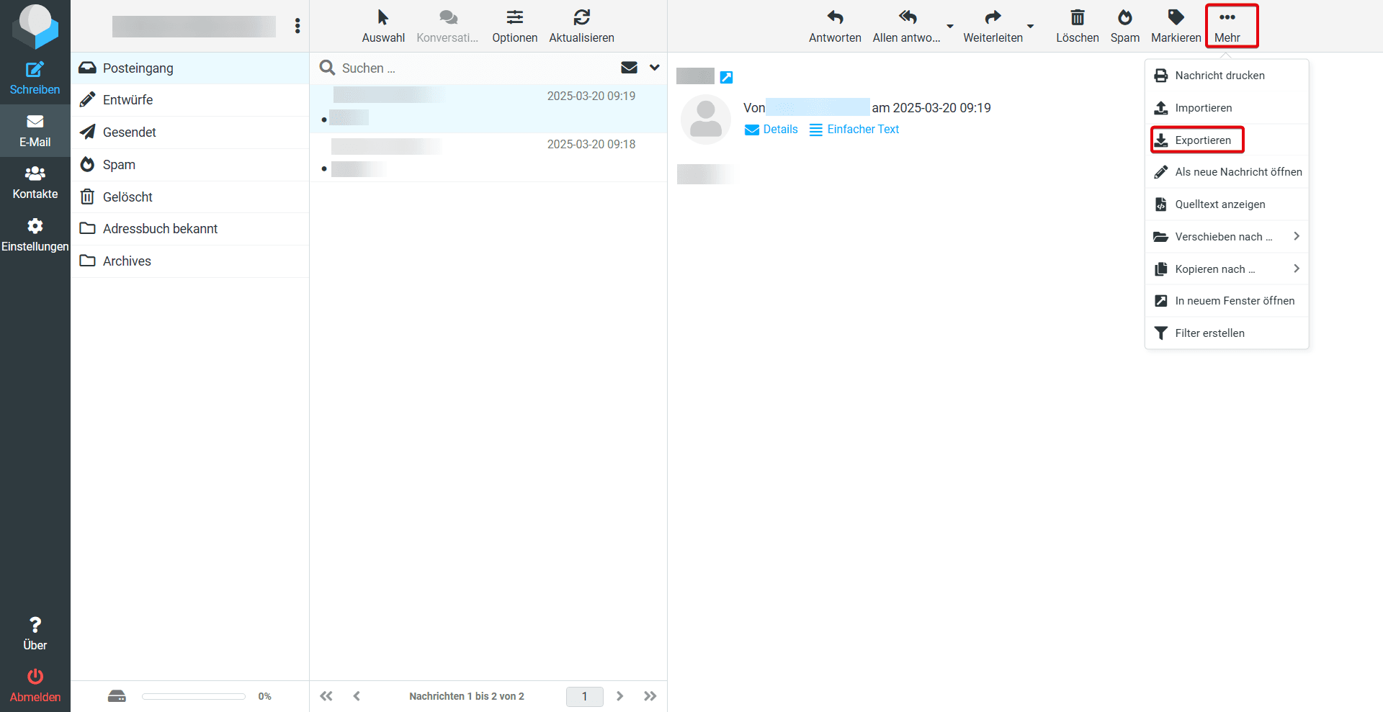Toggle the unread dot on first message
The image size is (1383, 712).
click(324, 120)
